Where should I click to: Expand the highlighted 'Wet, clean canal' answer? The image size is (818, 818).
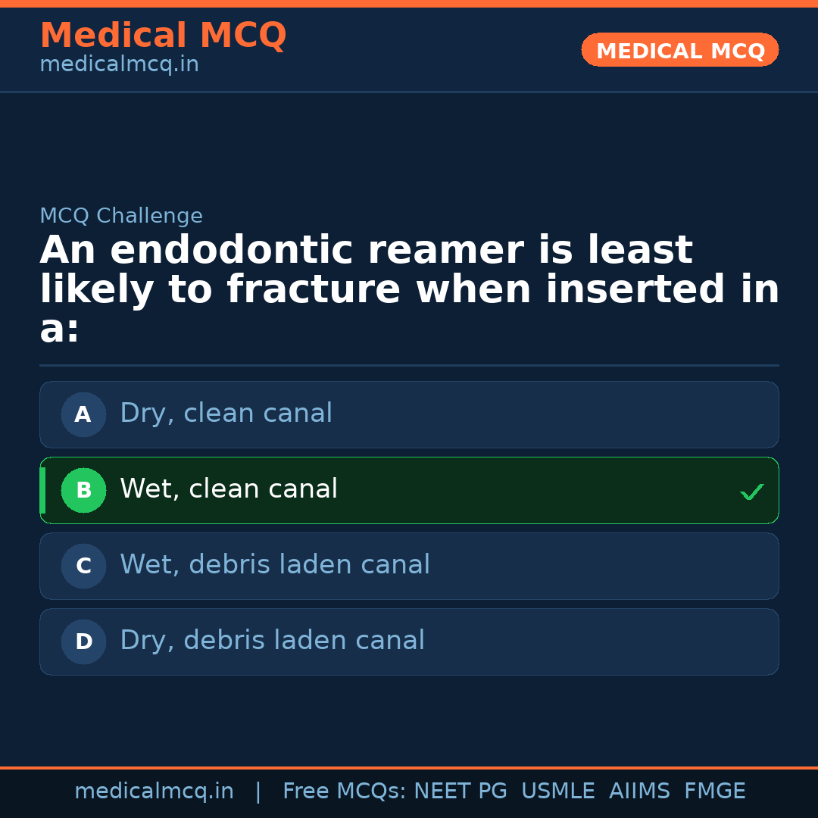click(409, 490)
